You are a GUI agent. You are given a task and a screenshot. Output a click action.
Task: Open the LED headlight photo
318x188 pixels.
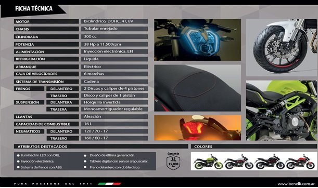pyautogui.click(x=198, y=40)
